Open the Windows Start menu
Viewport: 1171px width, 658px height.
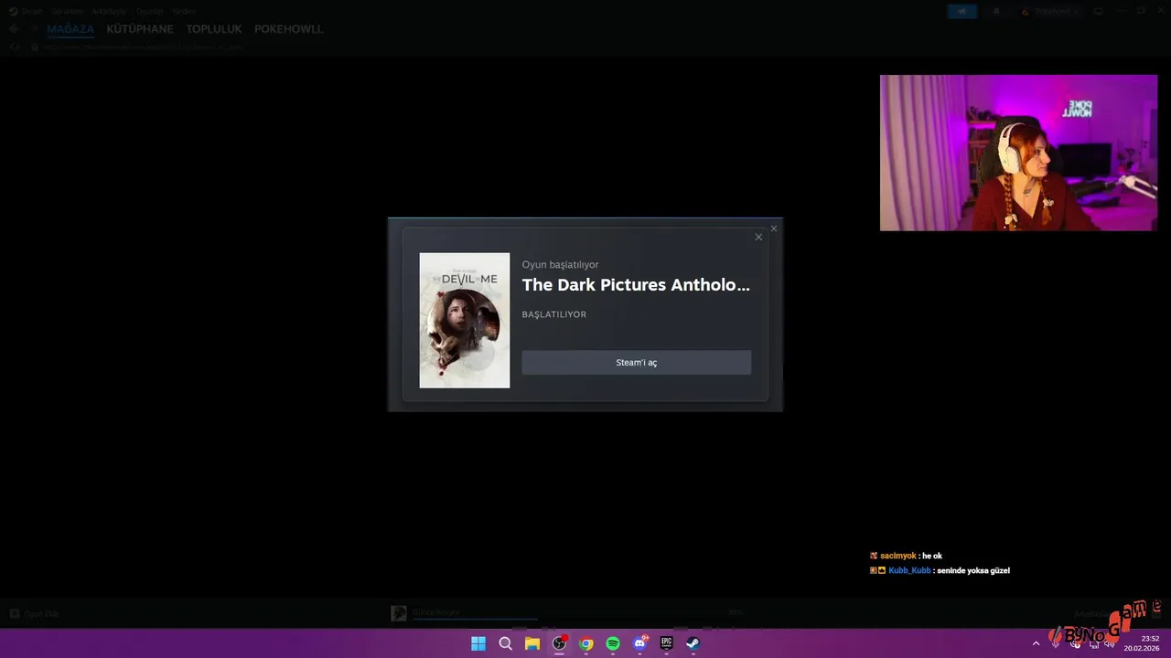[x=478, y=643]
